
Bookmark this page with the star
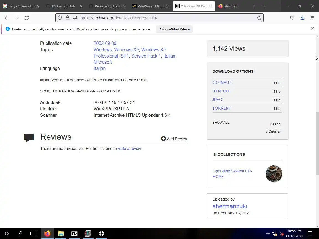click(x=259, y=18)
